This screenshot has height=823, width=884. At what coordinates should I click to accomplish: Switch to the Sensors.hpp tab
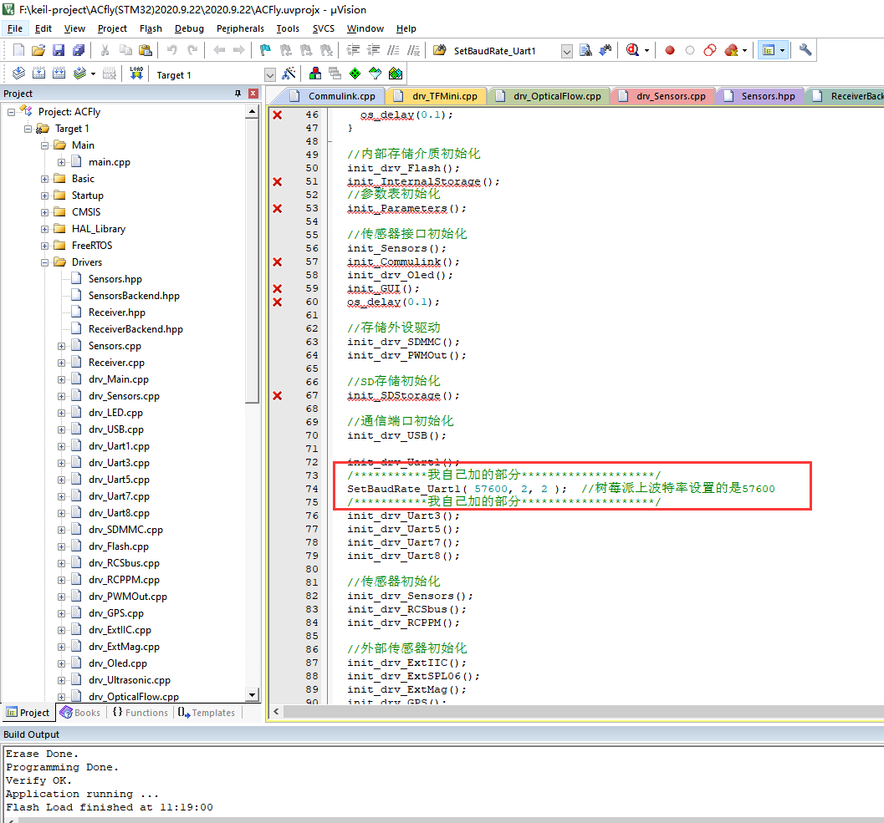click(760, 96)
